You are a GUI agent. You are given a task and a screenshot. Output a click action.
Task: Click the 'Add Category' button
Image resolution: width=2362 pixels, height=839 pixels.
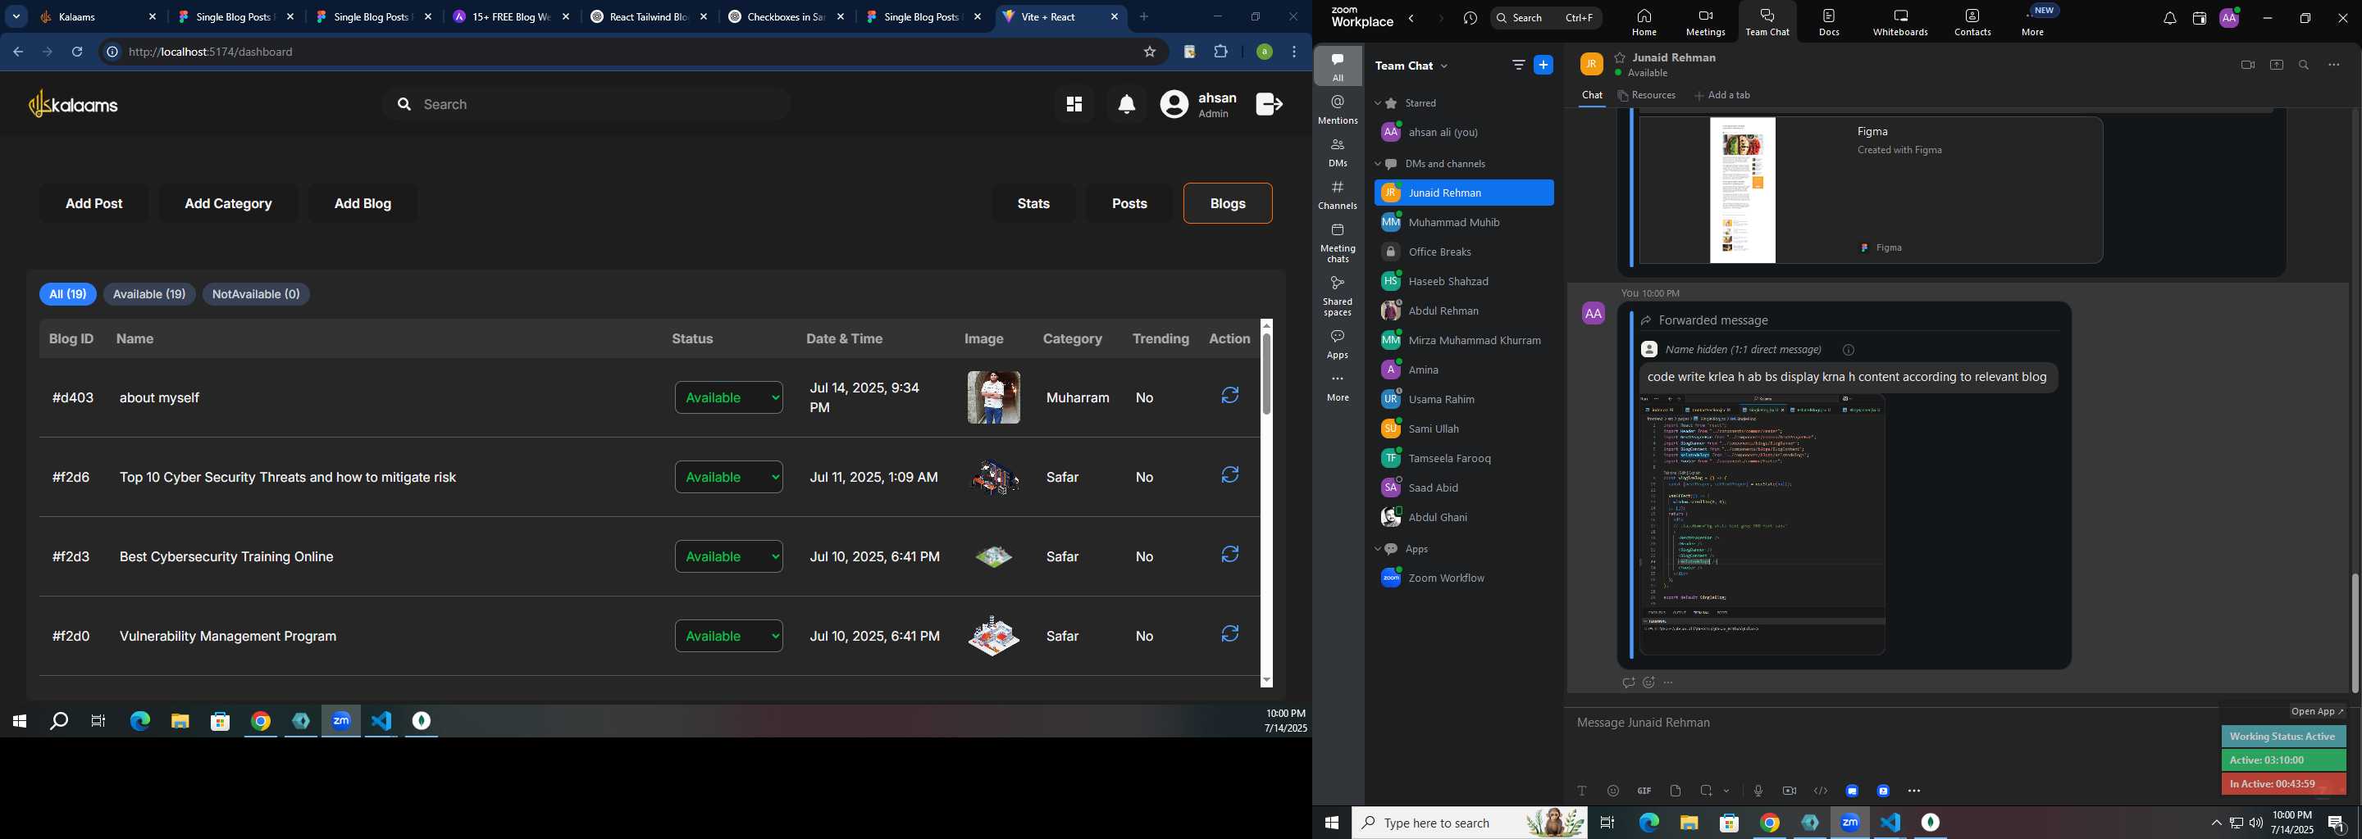(x=228, y=203)
